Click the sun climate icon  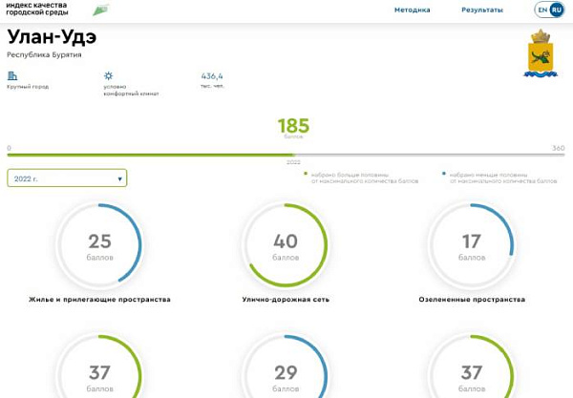[108, 75]
